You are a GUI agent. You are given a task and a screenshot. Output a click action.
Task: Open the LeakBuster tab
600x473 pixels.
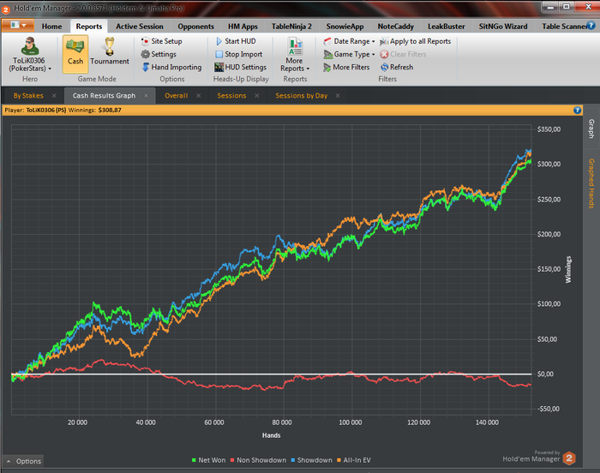[x=447, y=27]
